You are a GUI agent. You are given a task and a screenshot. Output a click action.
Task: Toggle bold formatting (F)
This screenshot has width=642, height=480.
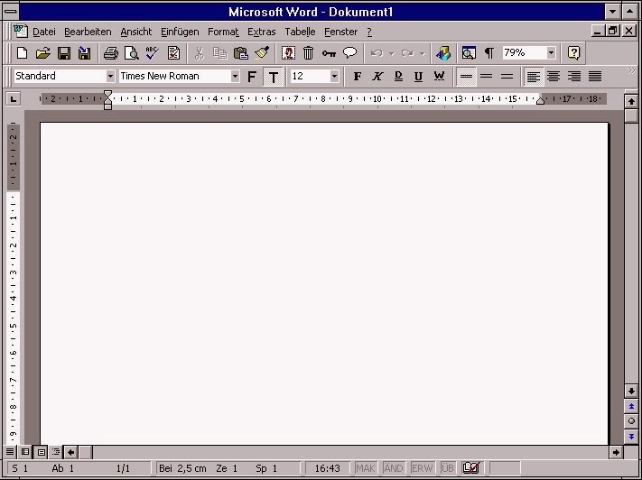click(357, 77)
